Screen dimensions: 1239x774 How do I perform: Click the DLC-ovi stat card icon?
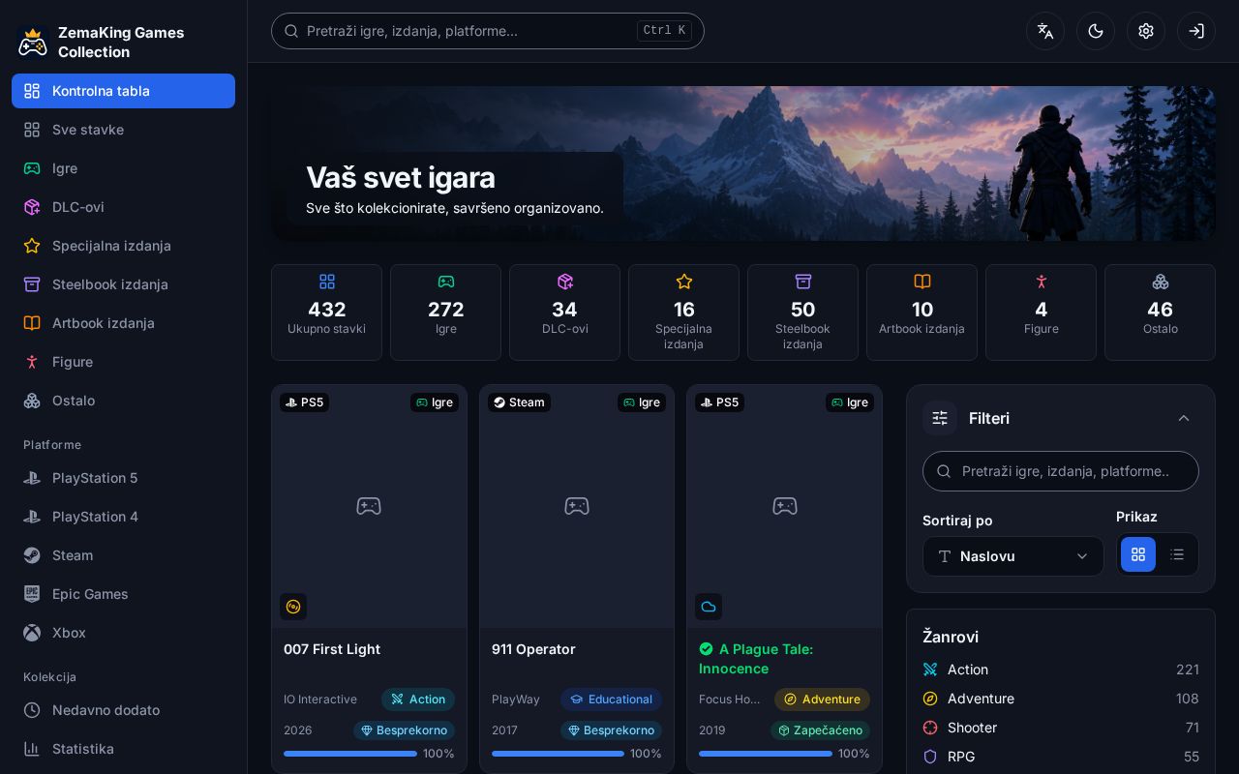565,282
